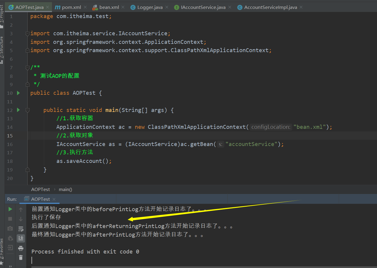Click the Dump Threads camera icon

(10, 229)
